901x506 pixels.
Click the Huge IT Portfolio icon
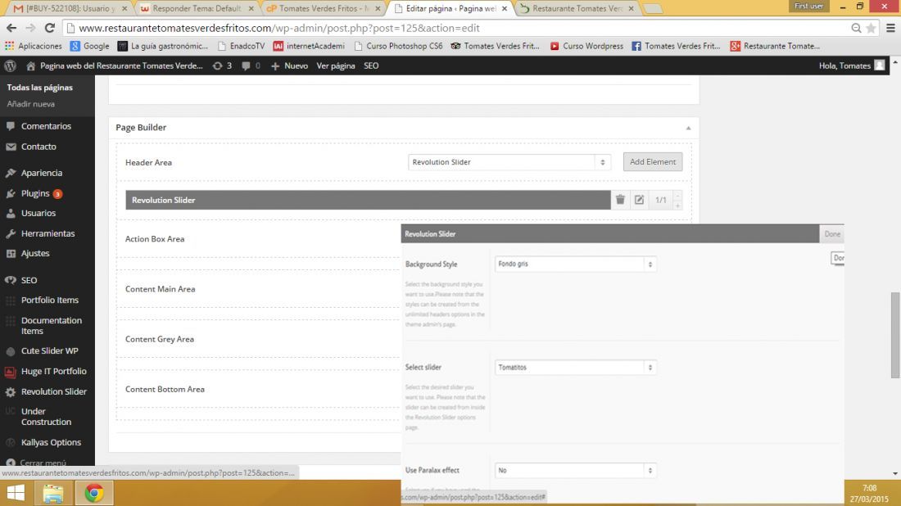point(11,372)
